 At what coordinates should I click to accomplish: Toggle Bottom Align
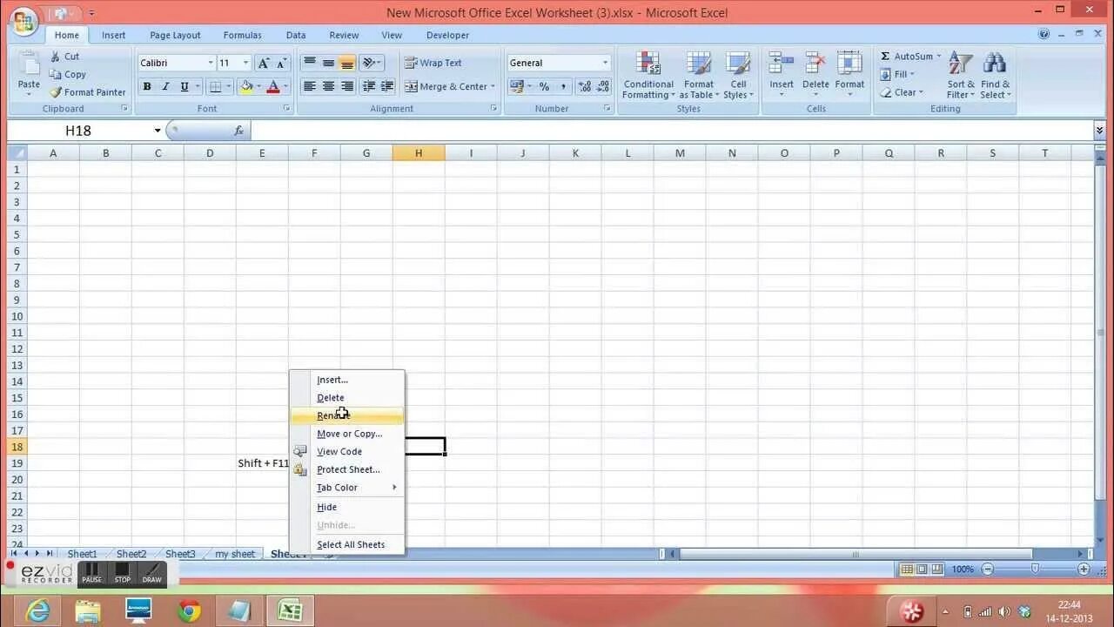click(347, 63)
